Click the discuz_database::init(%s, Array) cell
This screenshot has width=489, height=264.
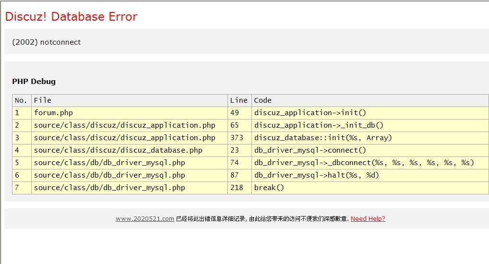(370, 138)
